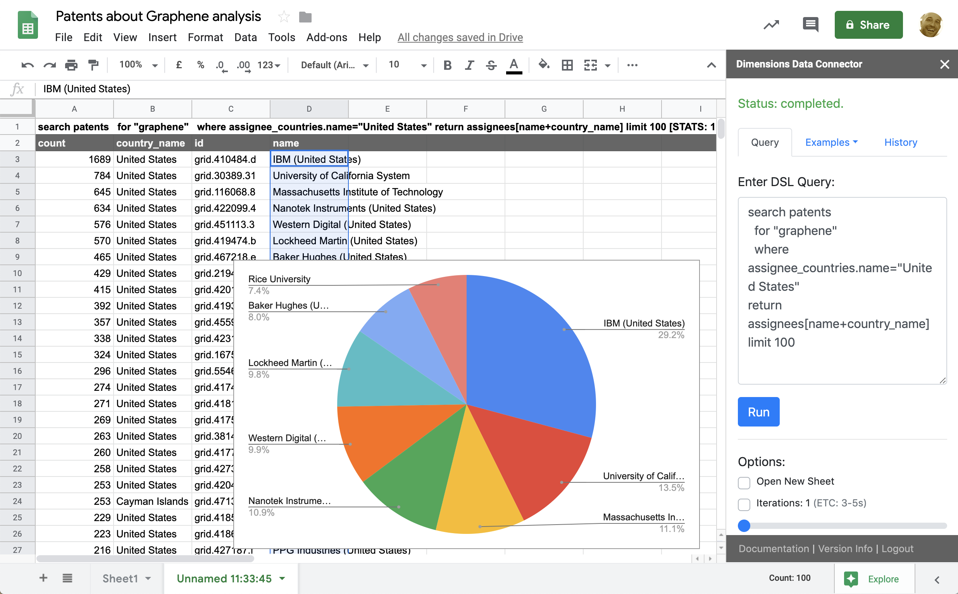Viewport: 958px width, 594px height.
Task: Open All changes saved in Drive link
Action: [460, 37]
